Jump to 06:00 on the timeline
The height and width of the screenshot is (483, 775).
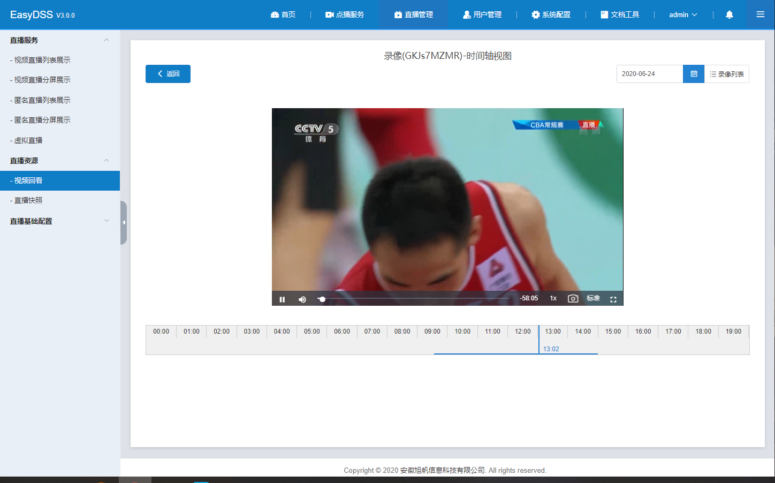coord(342,331)
